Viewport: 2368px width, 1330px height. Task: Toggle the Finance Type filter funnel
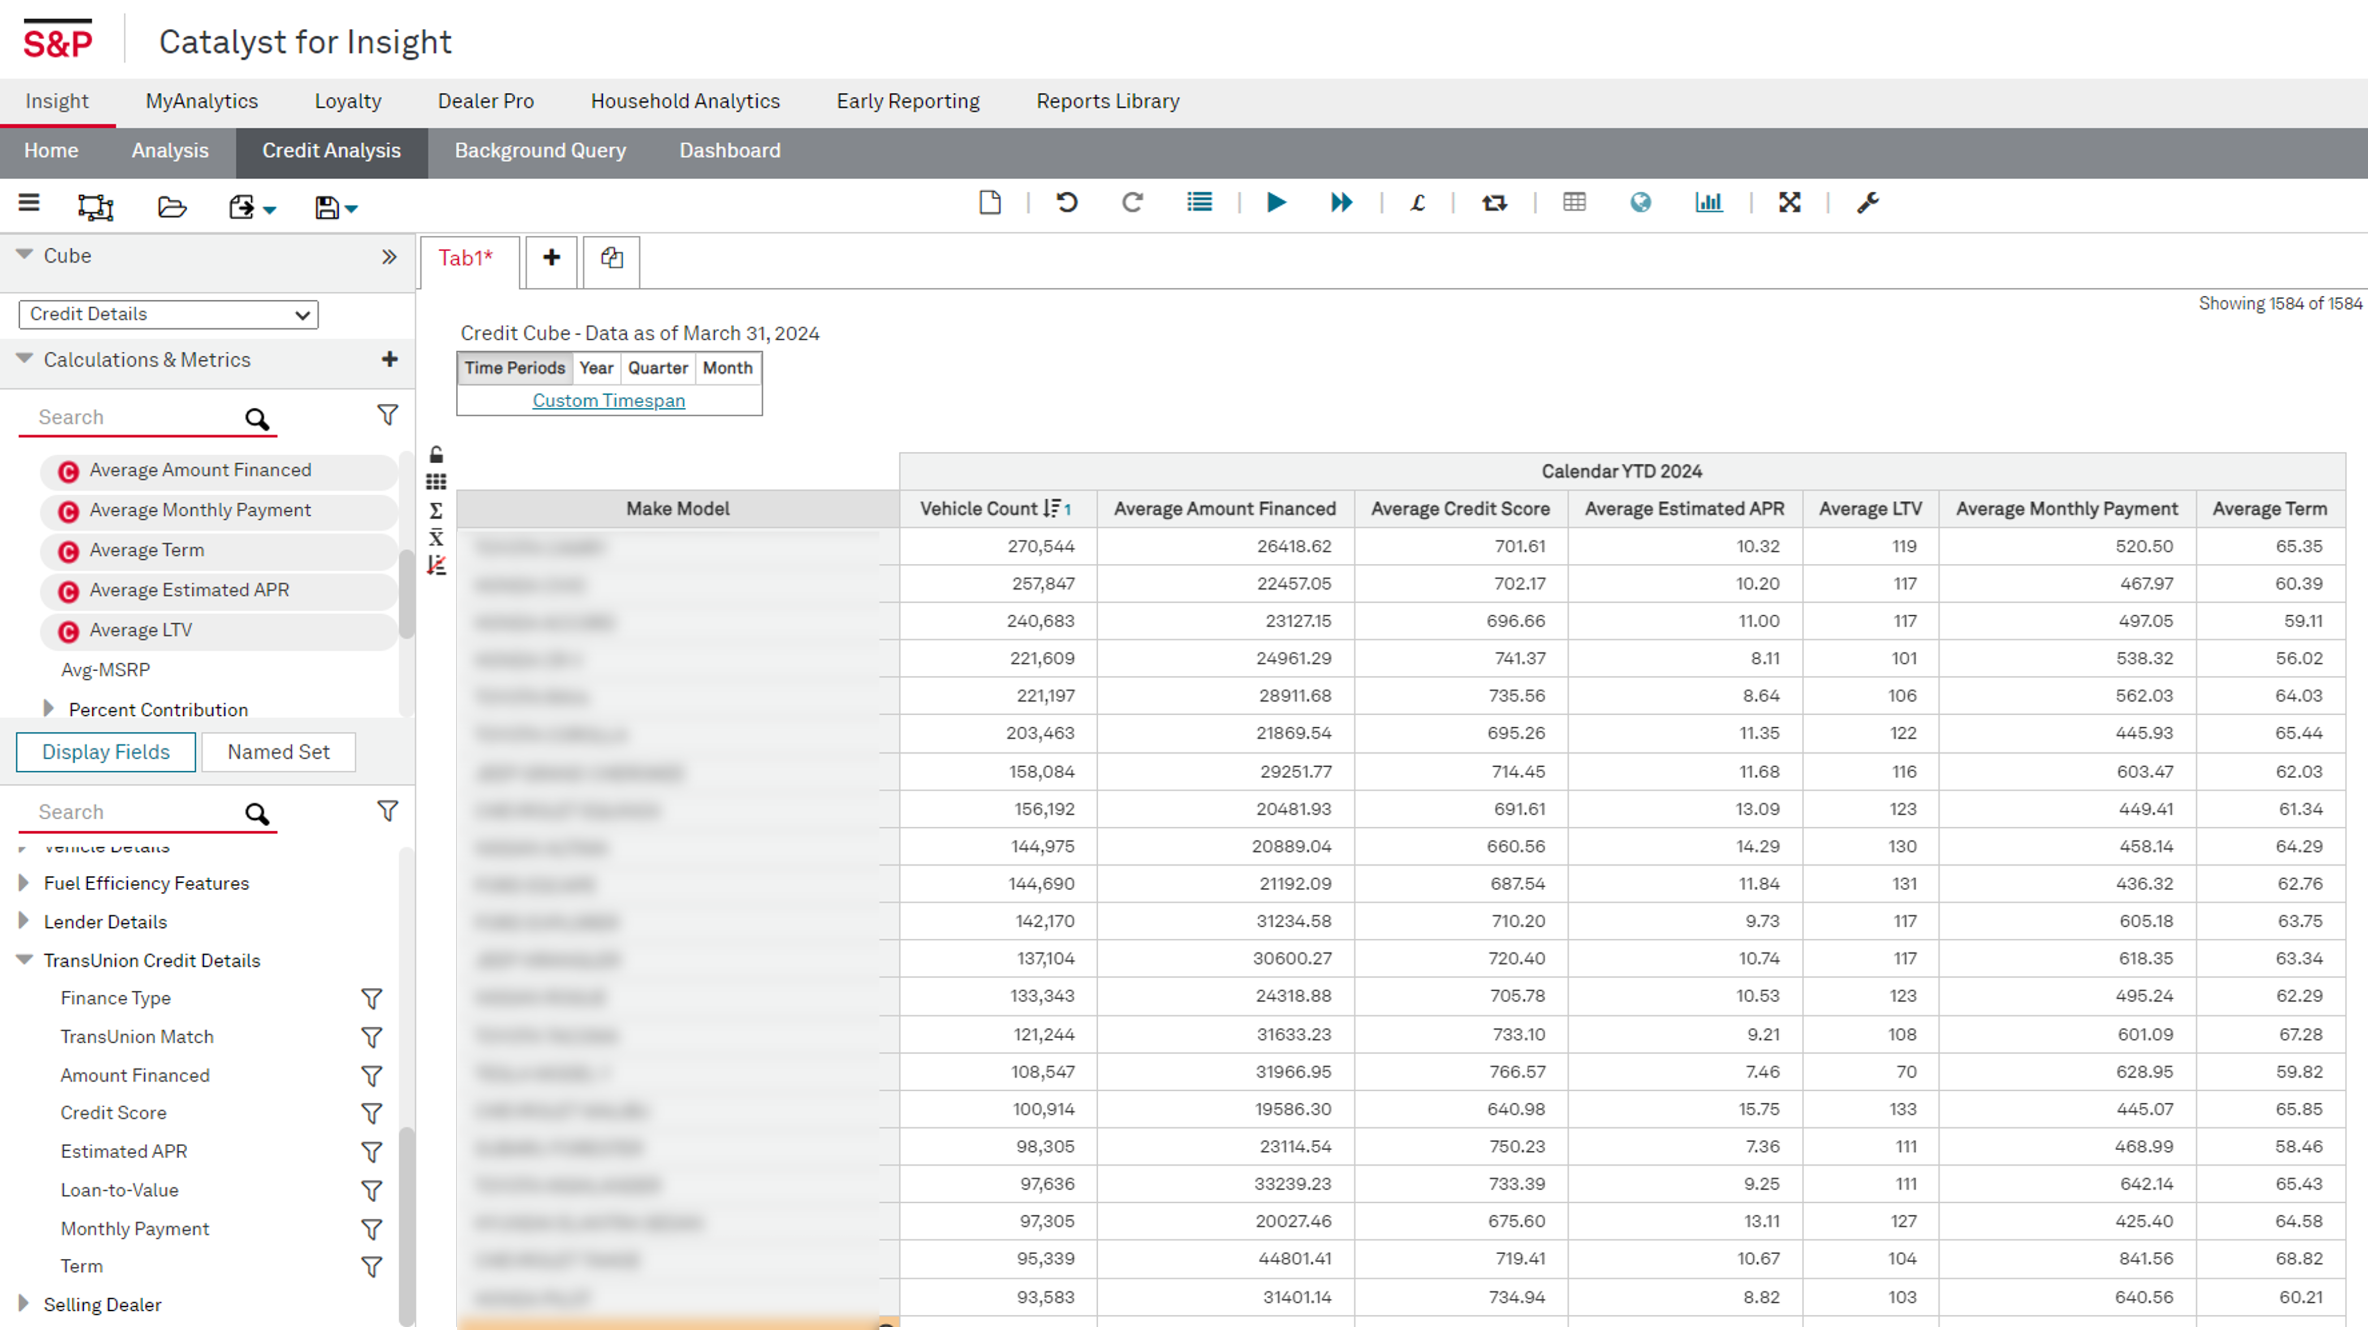(x=372, y=998)
